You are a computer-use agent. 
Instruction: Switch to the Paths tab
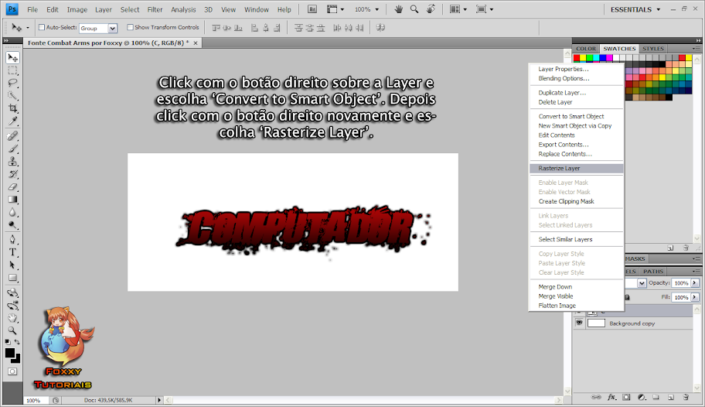point(653,272)
